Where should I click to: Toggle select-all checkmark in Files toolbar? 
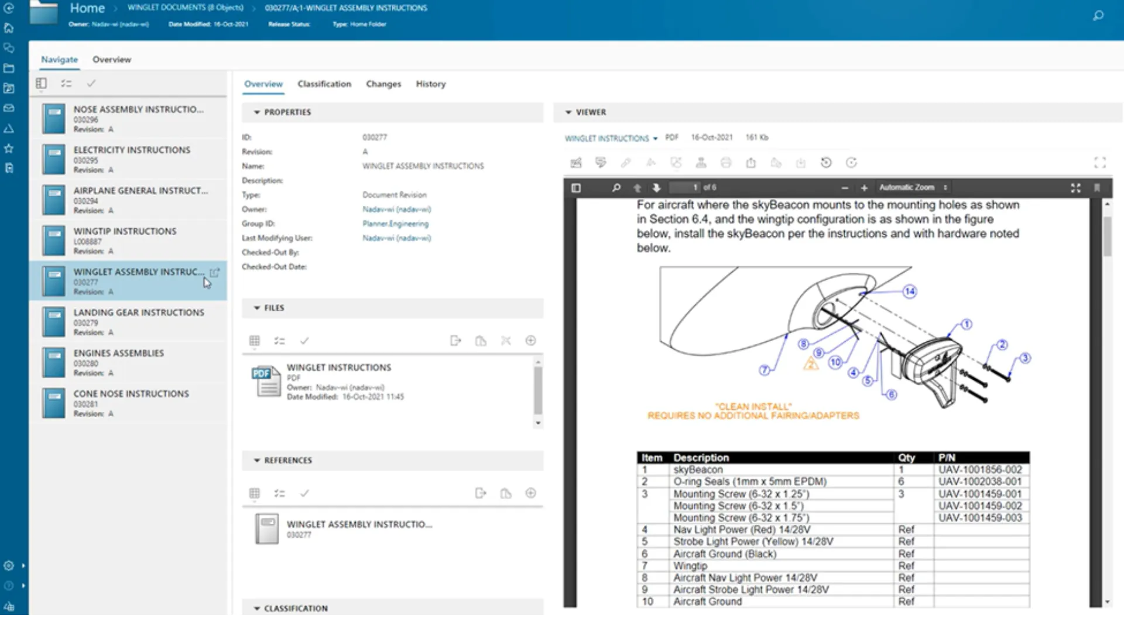pyautogui.click(x=304, y=341)
